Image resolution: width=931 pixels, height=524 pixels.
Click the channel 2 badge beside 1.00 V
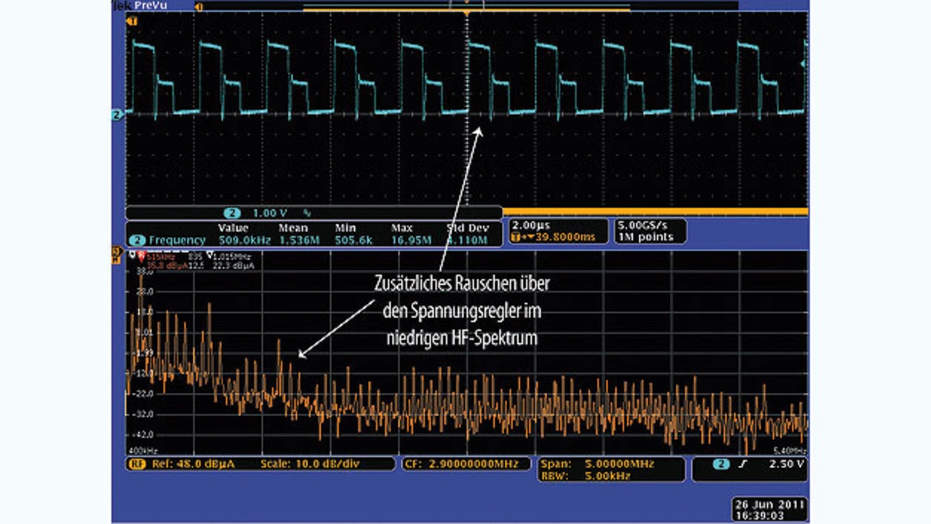(x=232, y=214)
